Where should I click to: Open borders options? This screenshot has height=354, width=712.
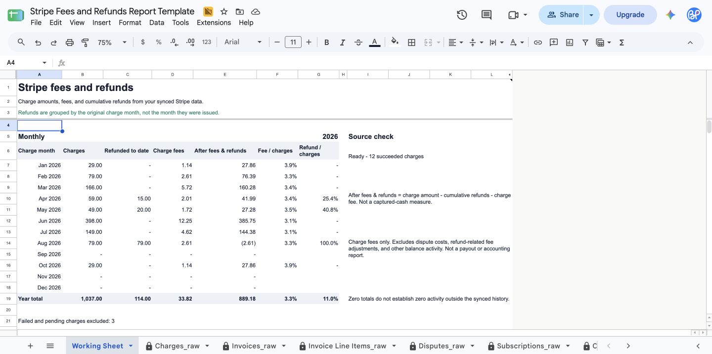coord(411,43)
